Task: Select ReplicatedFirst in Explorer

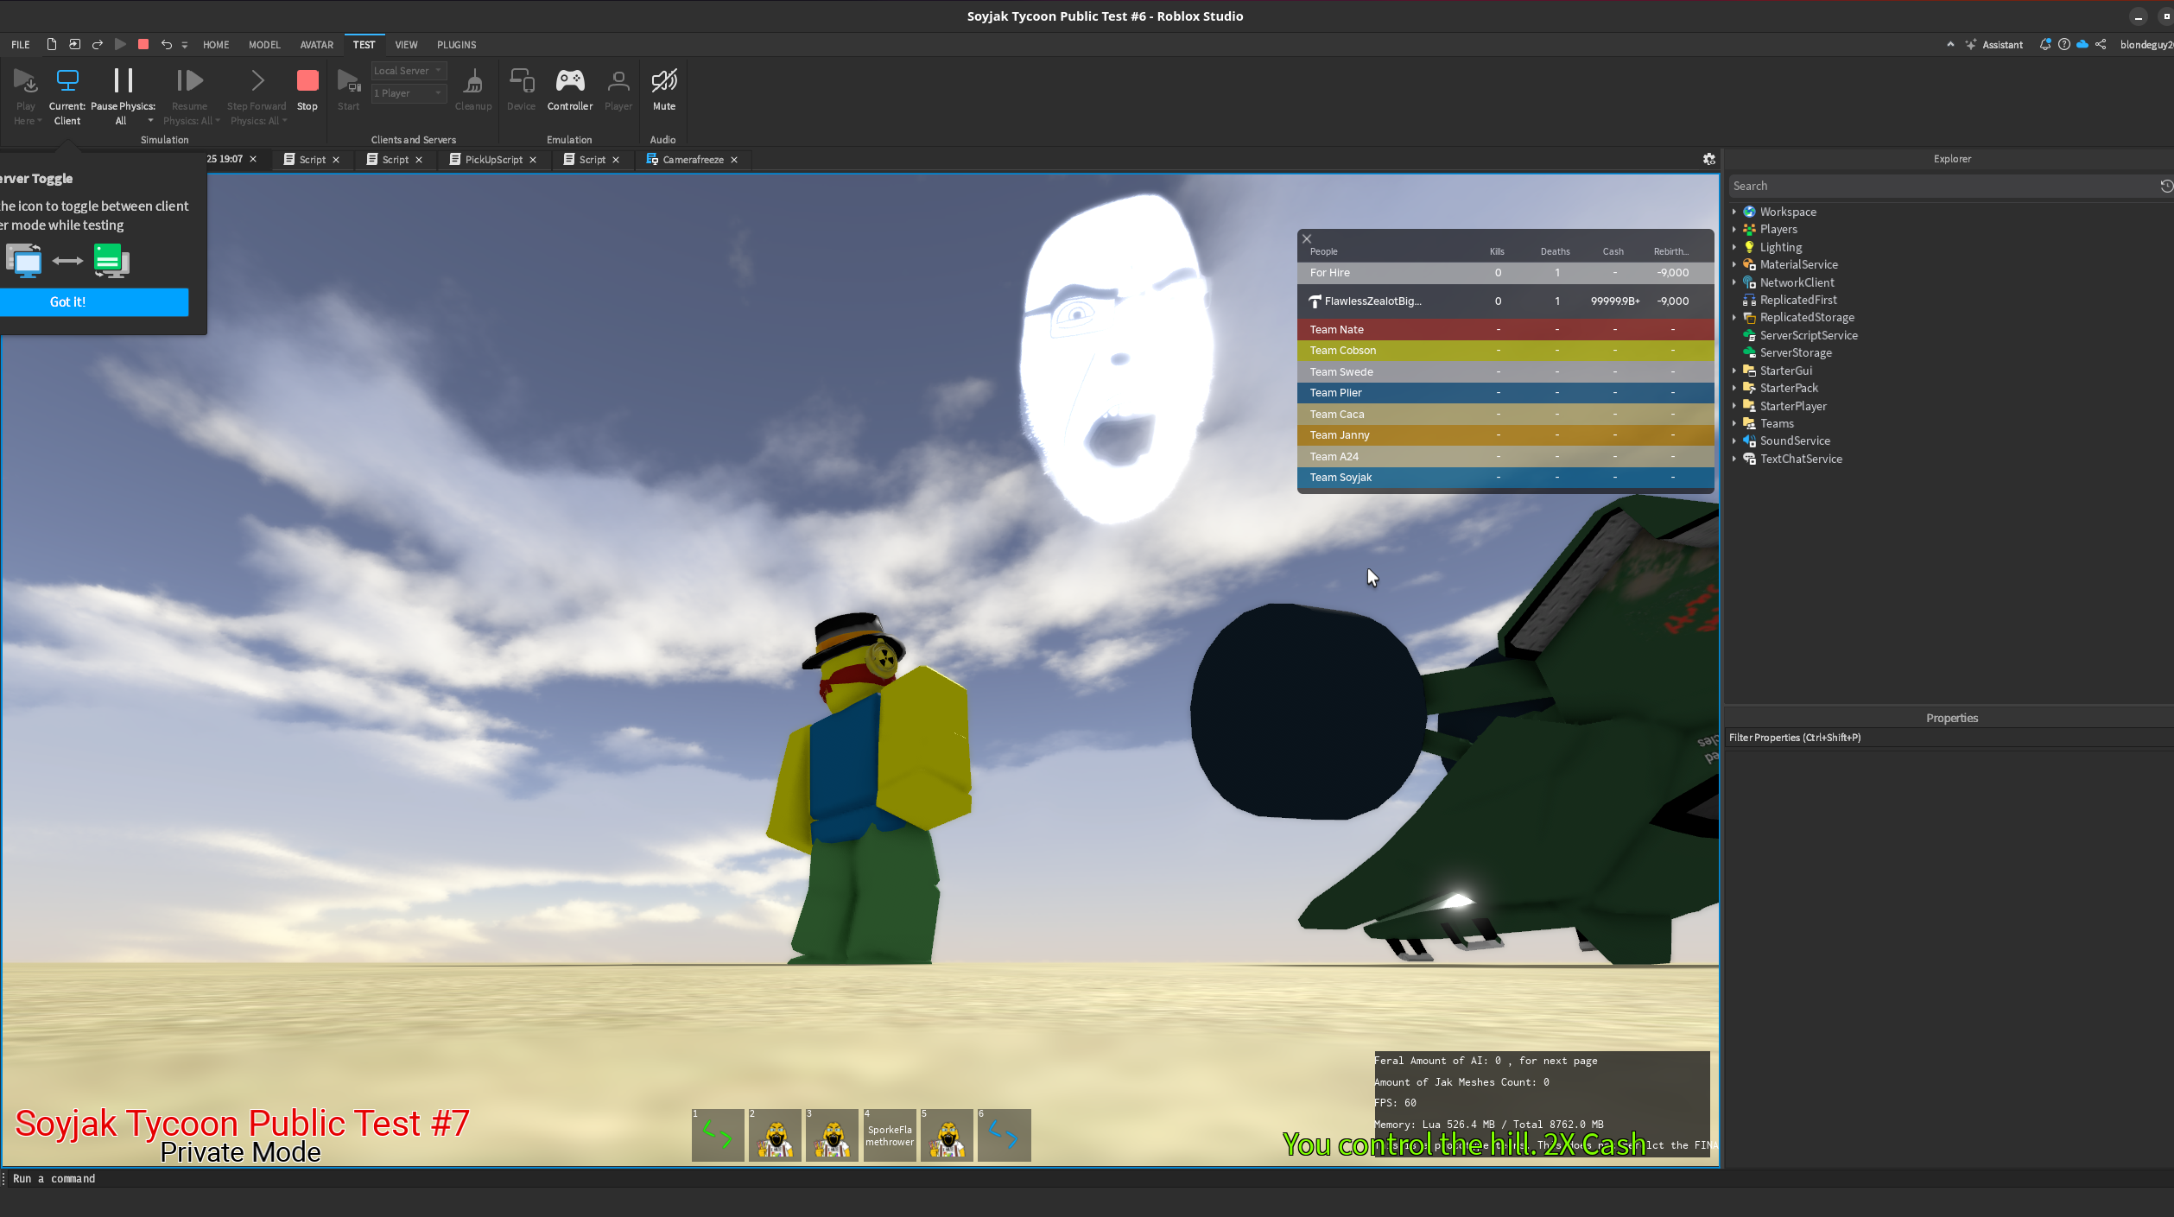Action: tap(1797, 300)
